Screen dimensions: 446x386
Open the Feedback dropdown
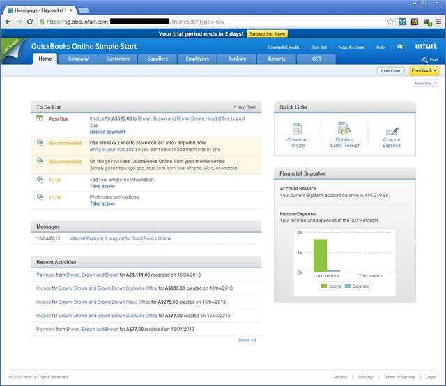tap(424, 70)
